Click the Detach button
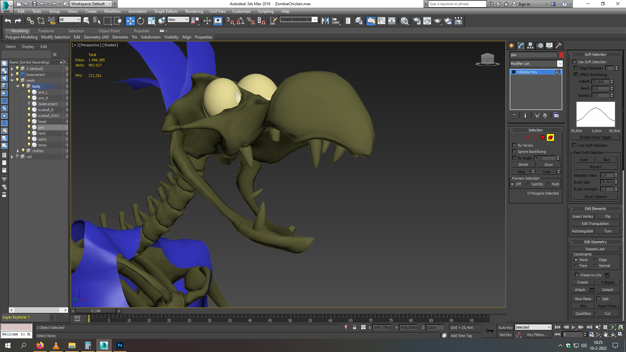The height and width of the screenshot is (352, 626). [607, 290]
